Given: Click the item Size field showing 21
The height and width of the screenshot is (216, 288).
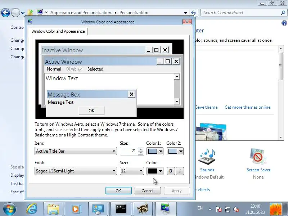Looking at the screenshot, I should point(129,151).
